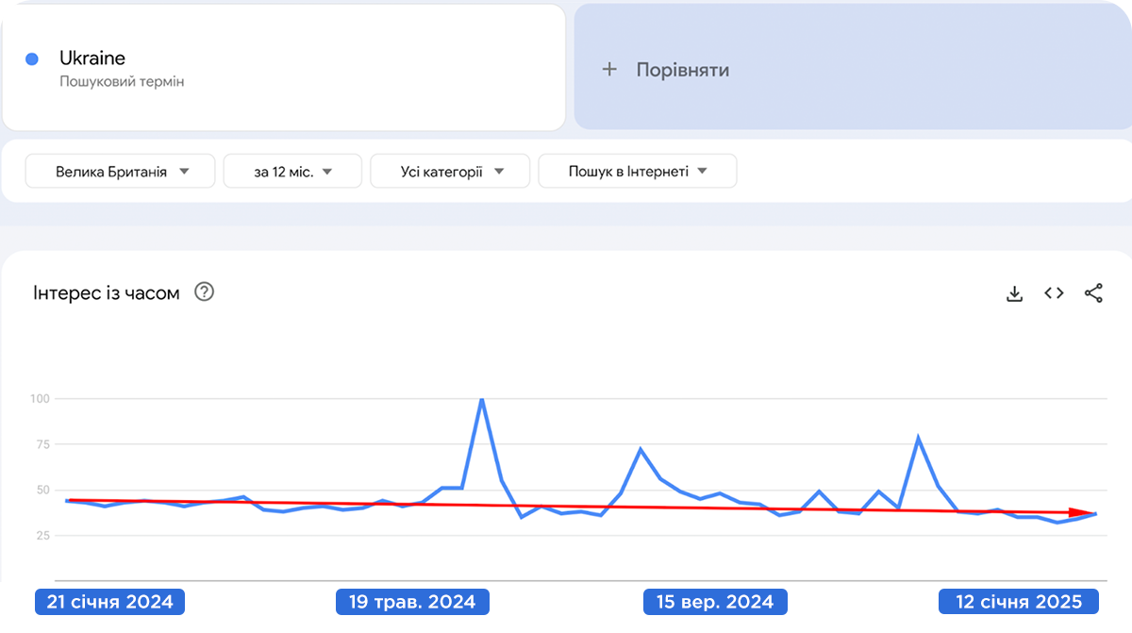Click the 15 вер. 2024 date label
This screenshot has height=633, width=1132.
pyautogui.click(x=714, y=602)
